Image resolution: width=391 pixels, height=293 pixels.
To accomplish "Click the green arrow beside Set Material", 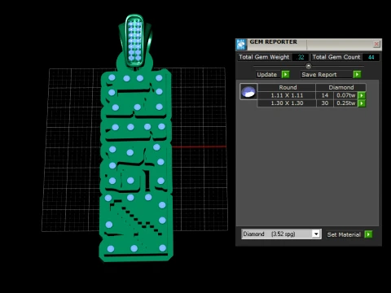I will (368, 234).
